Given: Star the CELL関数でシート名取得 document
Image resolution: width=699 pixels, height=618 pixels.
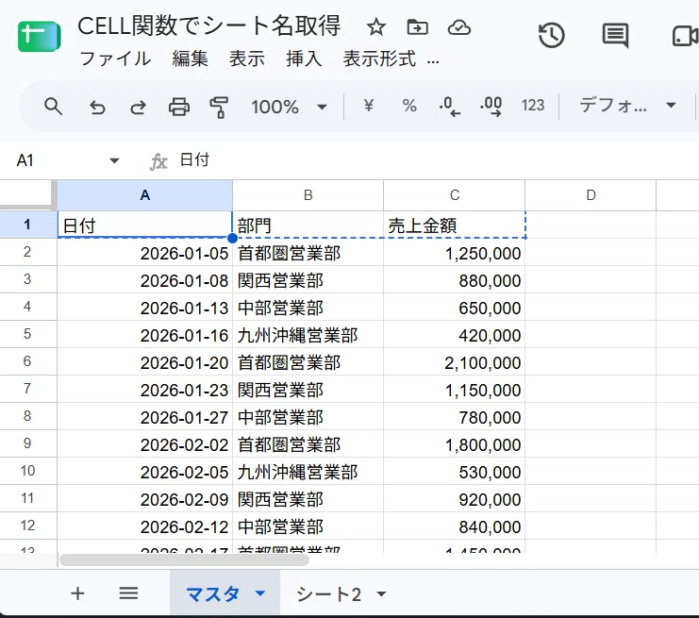Looking at the screenshot, I should point(376,27).
